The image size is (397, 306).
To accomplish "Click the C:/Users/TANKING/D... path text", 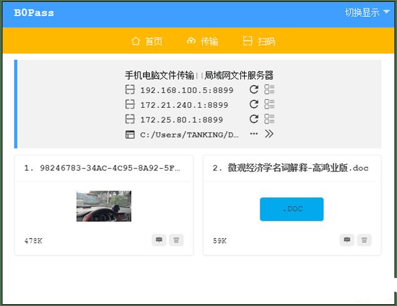I will (189, 135).
